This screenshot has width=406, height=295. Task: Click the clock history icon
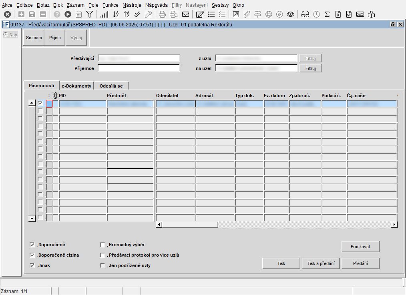pyautogui.click(x=316, y=14)
